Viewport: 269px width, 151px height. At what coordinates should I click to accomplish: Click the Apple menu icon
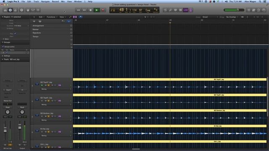(x=4, y=2)
